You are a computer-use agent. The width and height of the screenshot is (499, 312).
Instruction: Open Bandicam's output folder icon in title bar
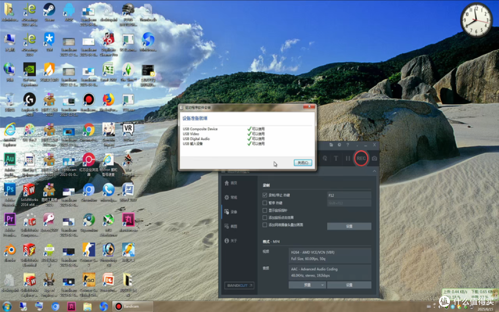(x=331, y=145)
